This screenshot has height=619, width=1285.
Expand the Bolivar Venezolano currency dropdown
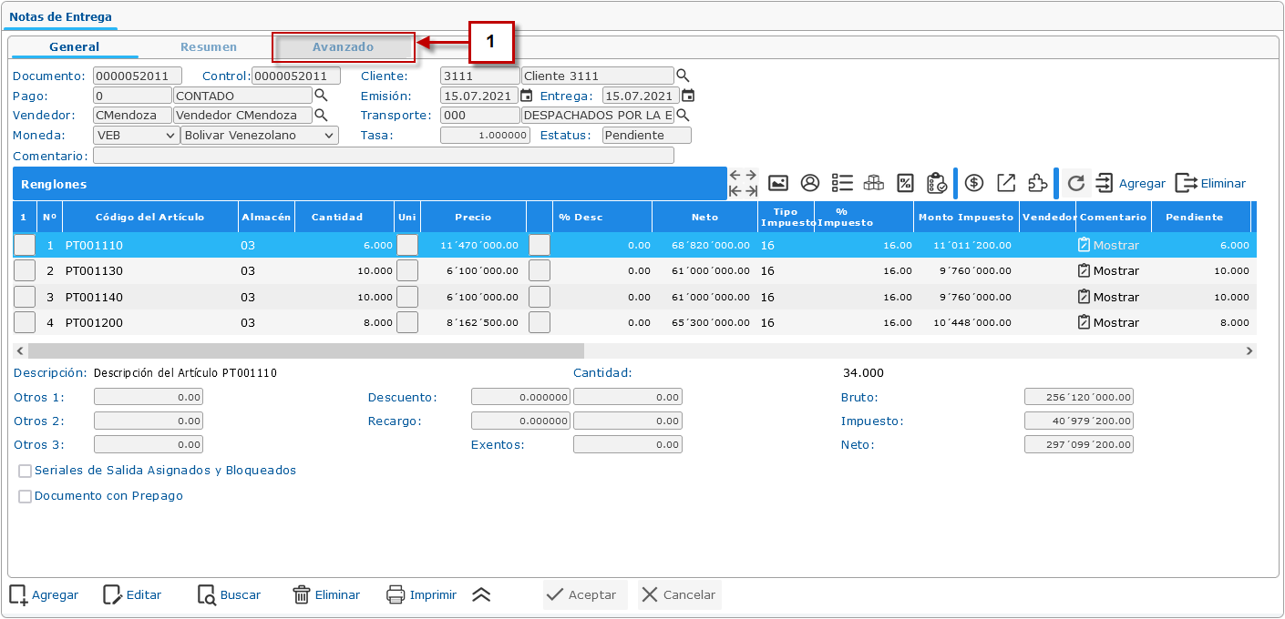coord(259,136)
